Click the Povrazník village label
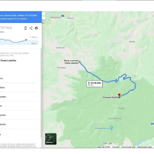This screenshot has width=154, height=154. click(x=61, y=68)
